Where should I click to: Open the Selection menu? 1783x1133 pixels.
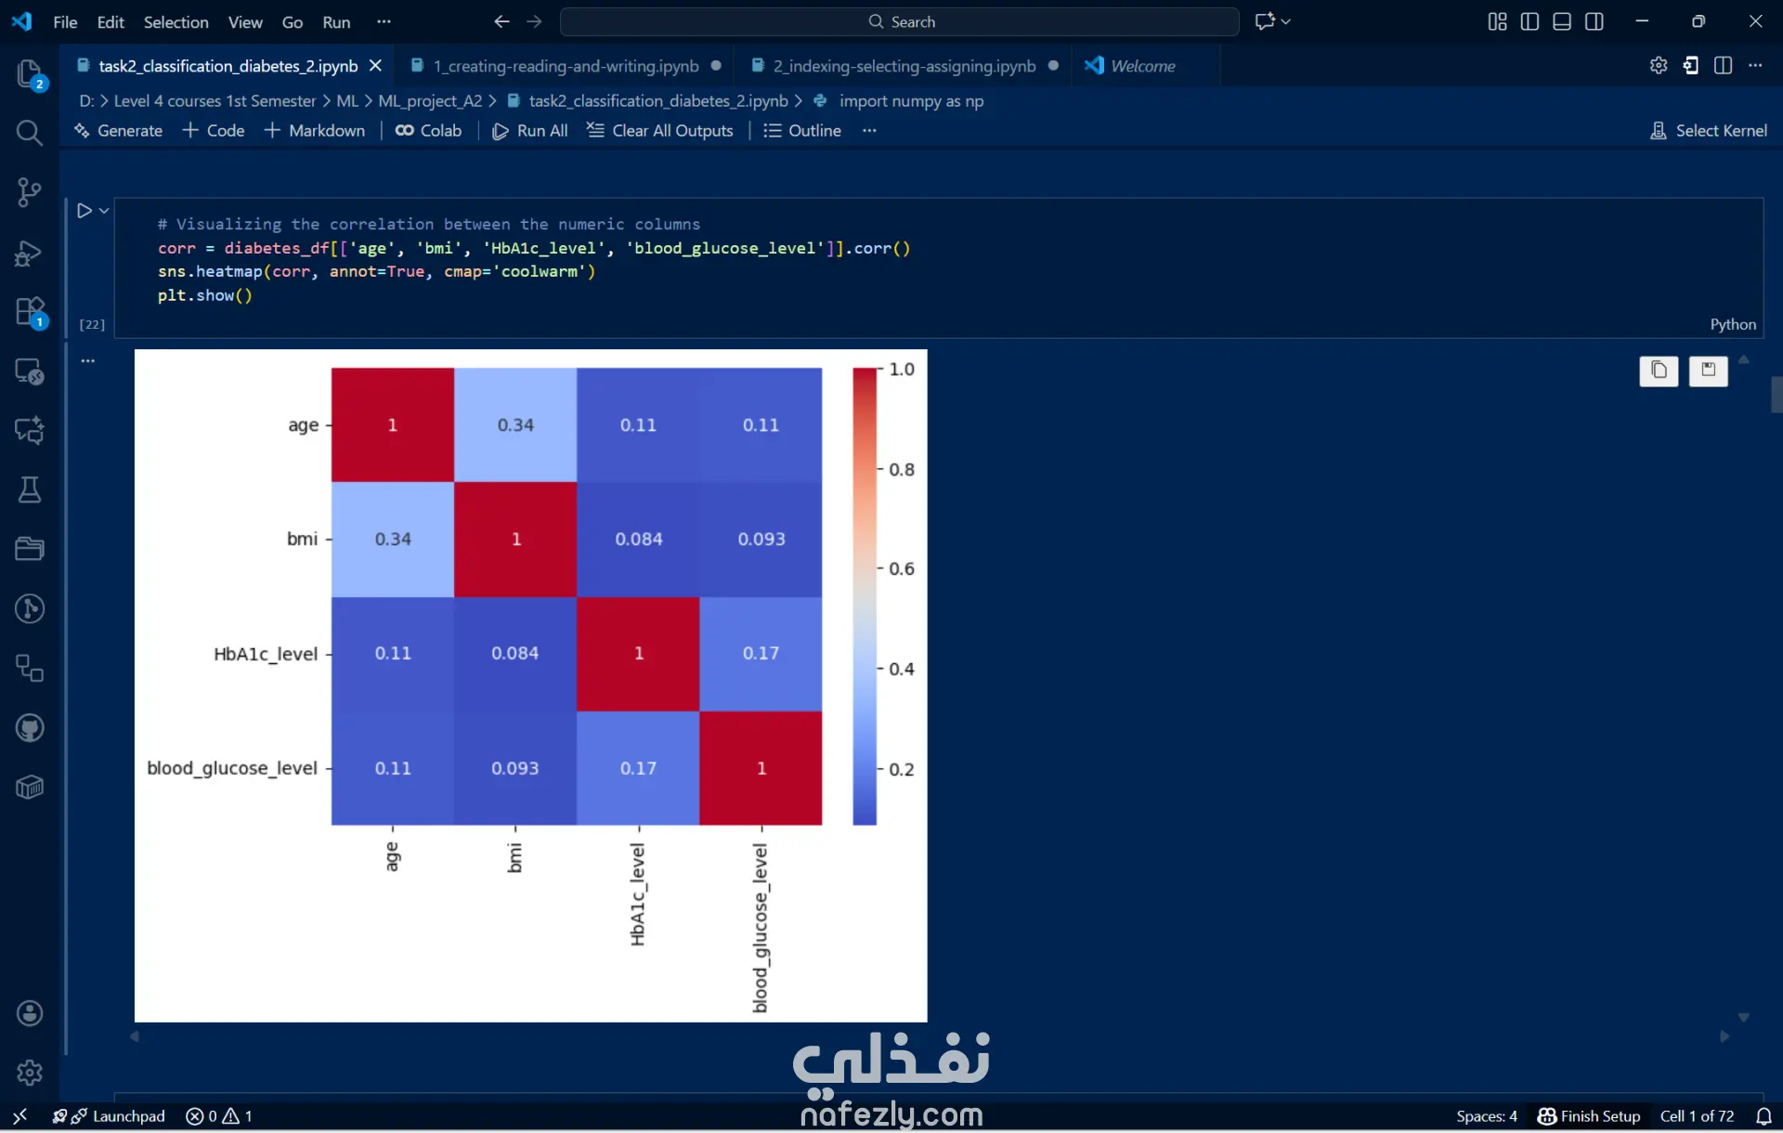[x=176, y=21]
